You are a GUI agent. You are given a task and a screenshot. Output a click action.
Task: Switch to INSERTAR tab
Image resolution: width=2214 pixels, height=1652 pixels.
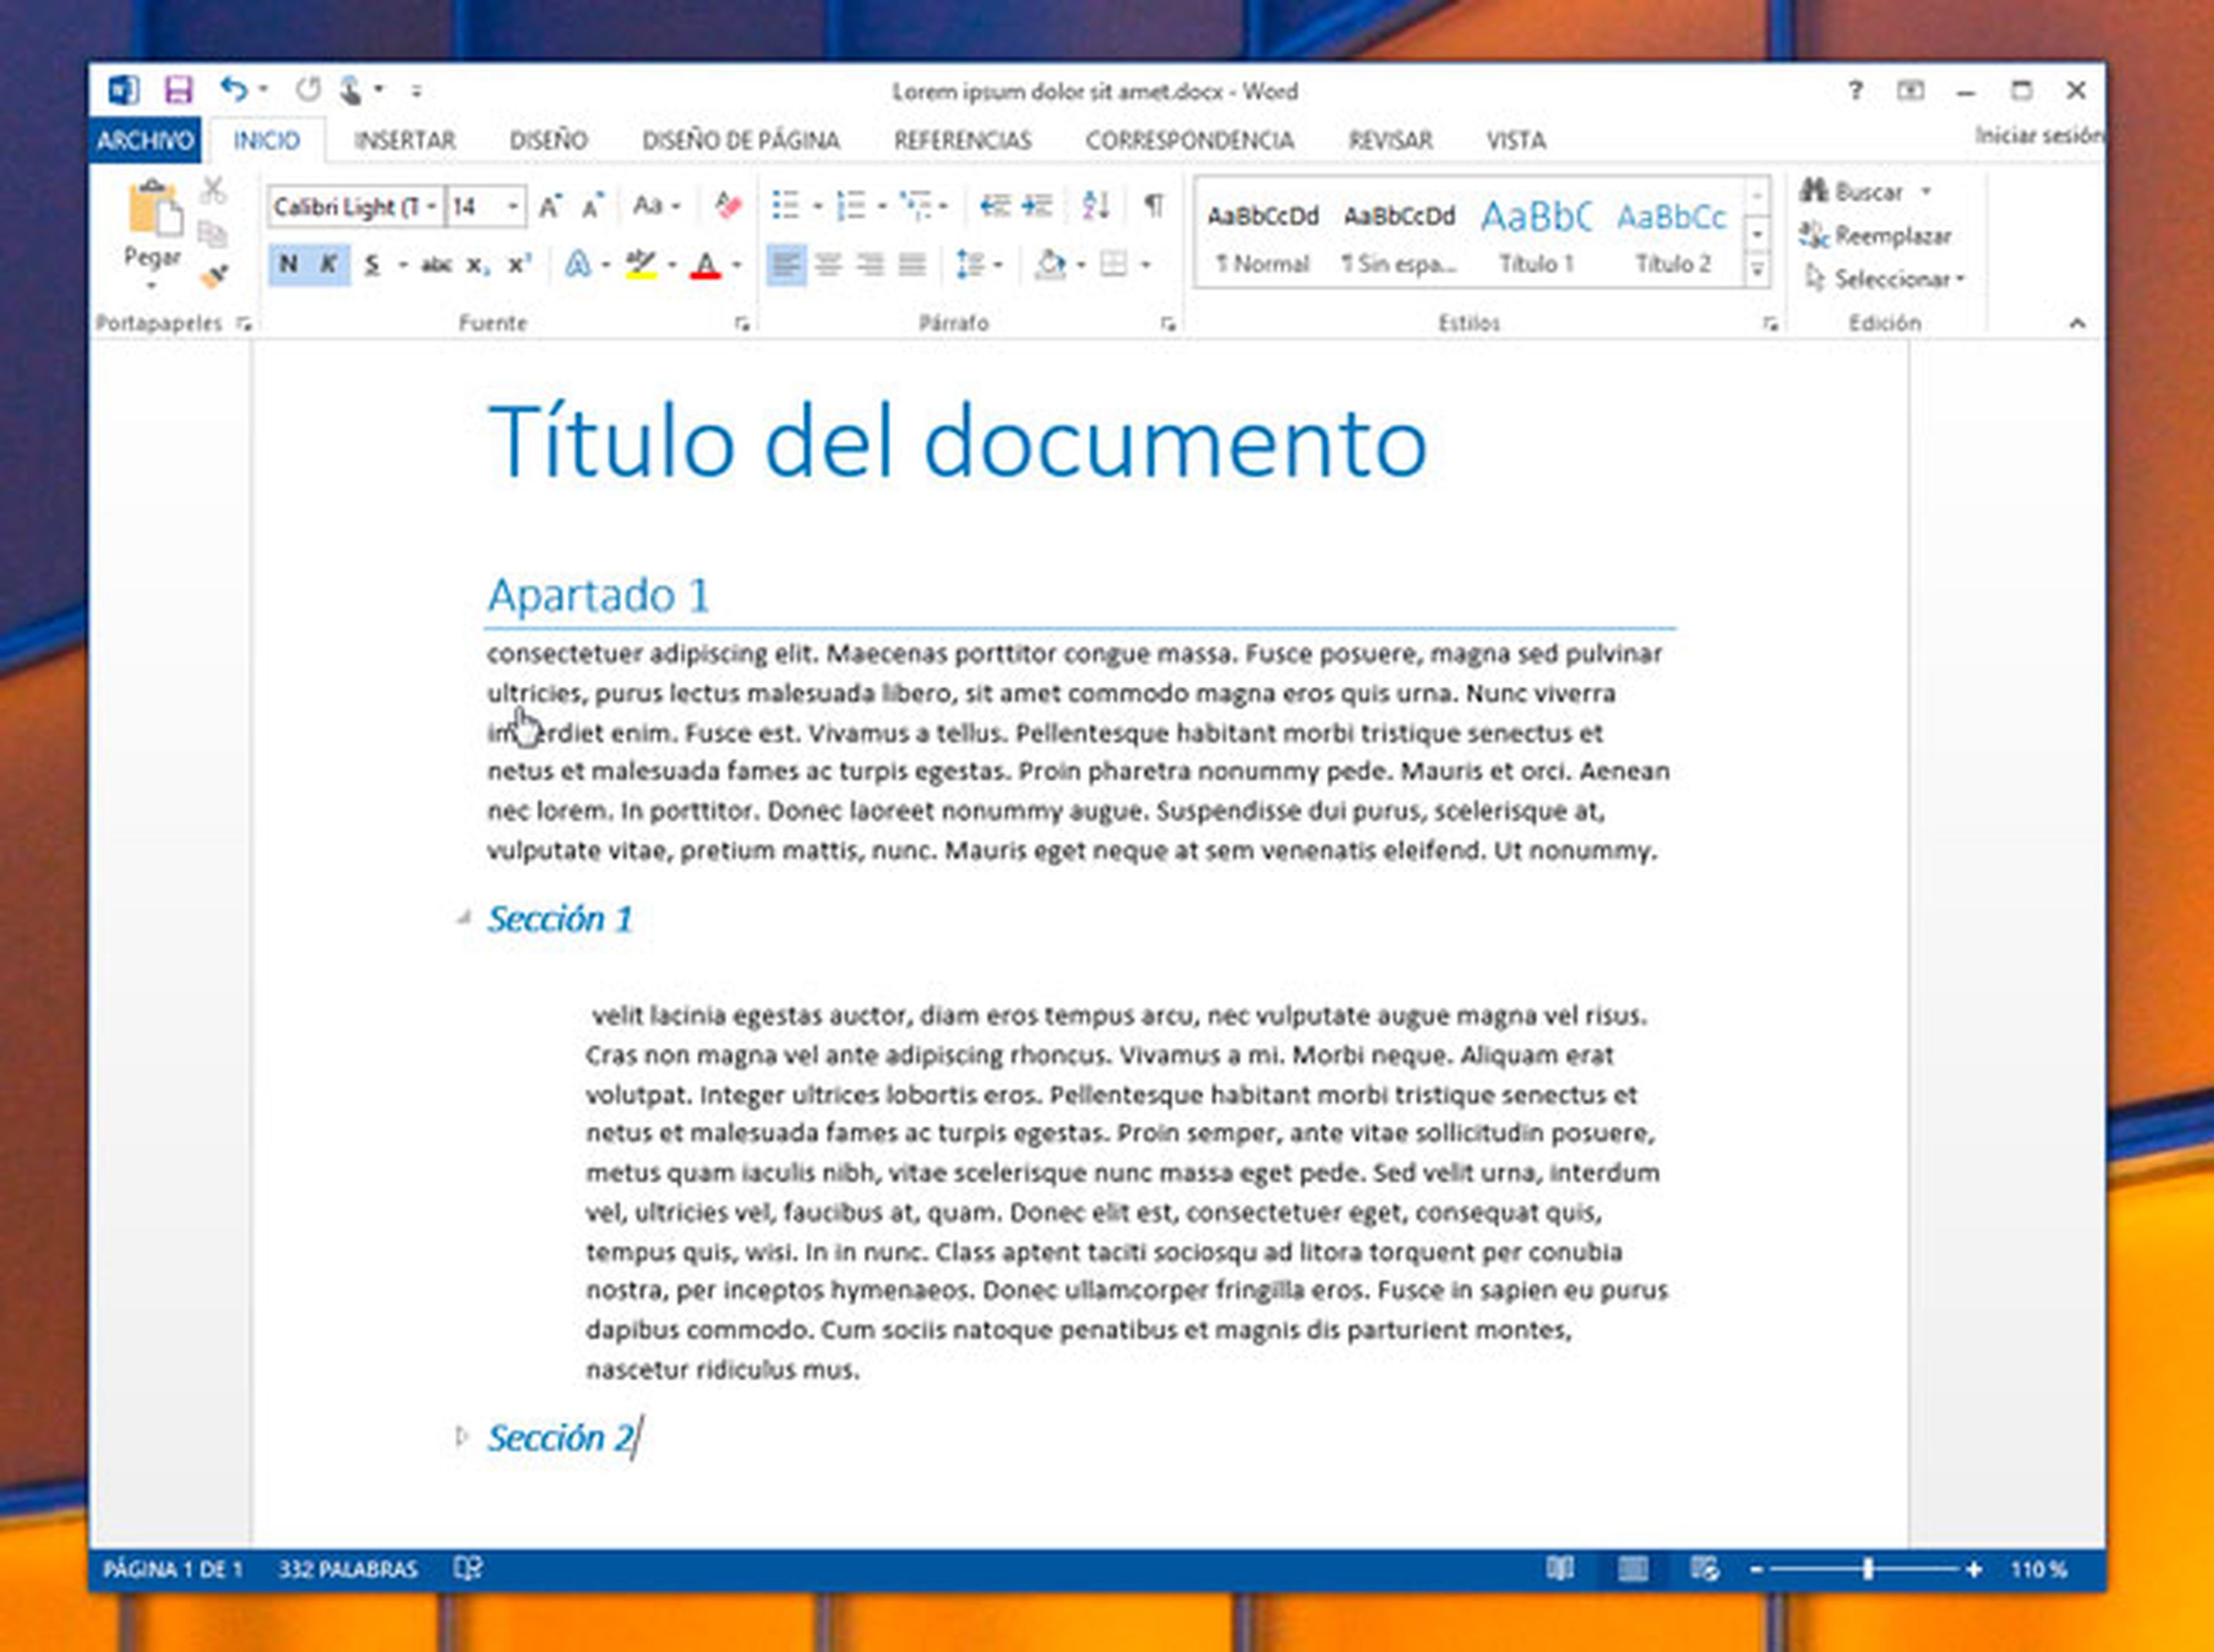[x=404, y=140]
